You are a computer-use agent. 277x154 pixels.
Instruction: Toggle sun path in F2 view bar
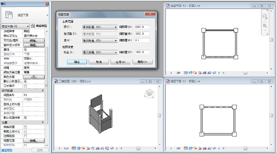click(x=195, y=73)
